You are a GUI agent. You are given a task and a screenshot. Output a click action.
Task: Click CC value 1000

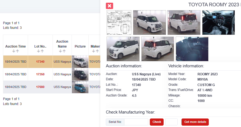click(x=201, y=101)
